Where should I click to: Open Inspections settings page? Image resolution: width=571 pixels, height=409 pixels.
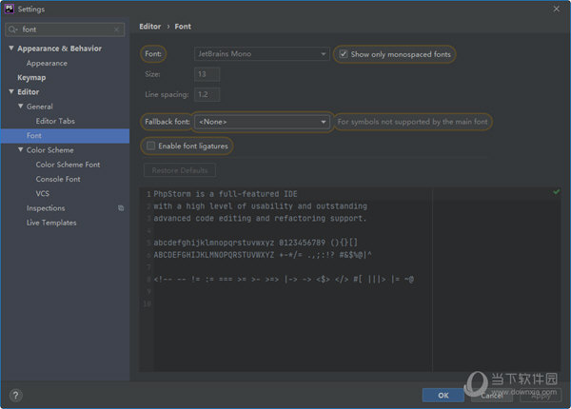(46, 208)
